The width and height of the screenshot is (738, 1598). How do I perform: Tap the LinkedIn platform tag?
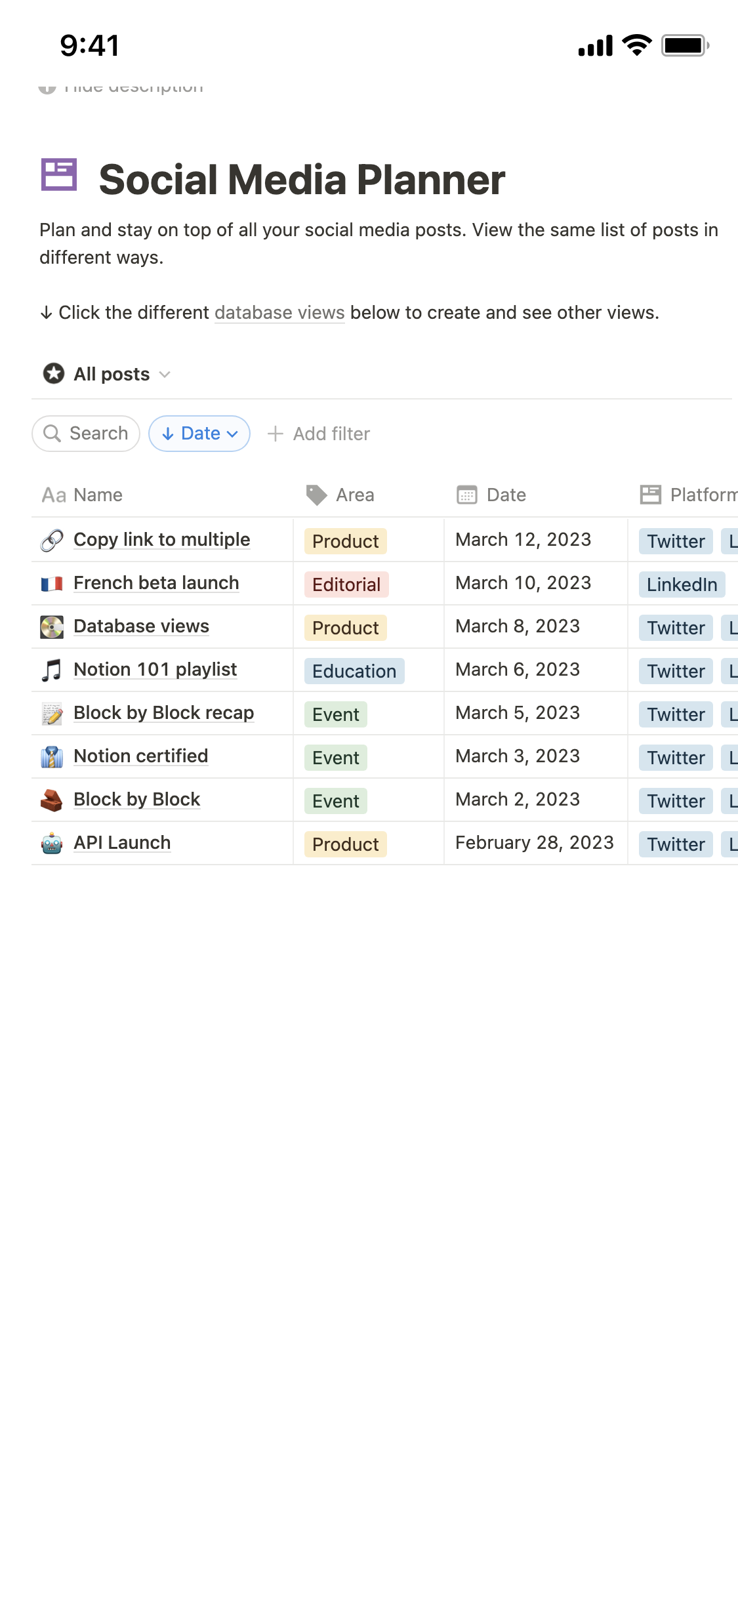[682, 584]
